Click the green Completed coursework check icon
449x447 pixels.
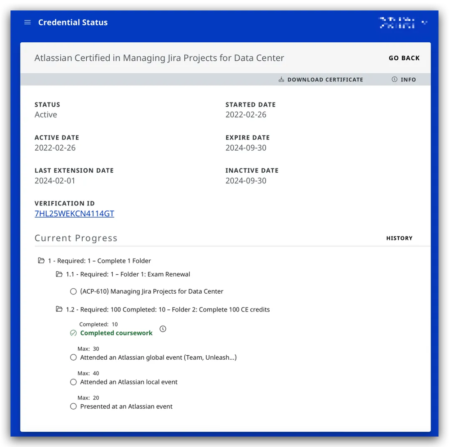click(73, 333)
